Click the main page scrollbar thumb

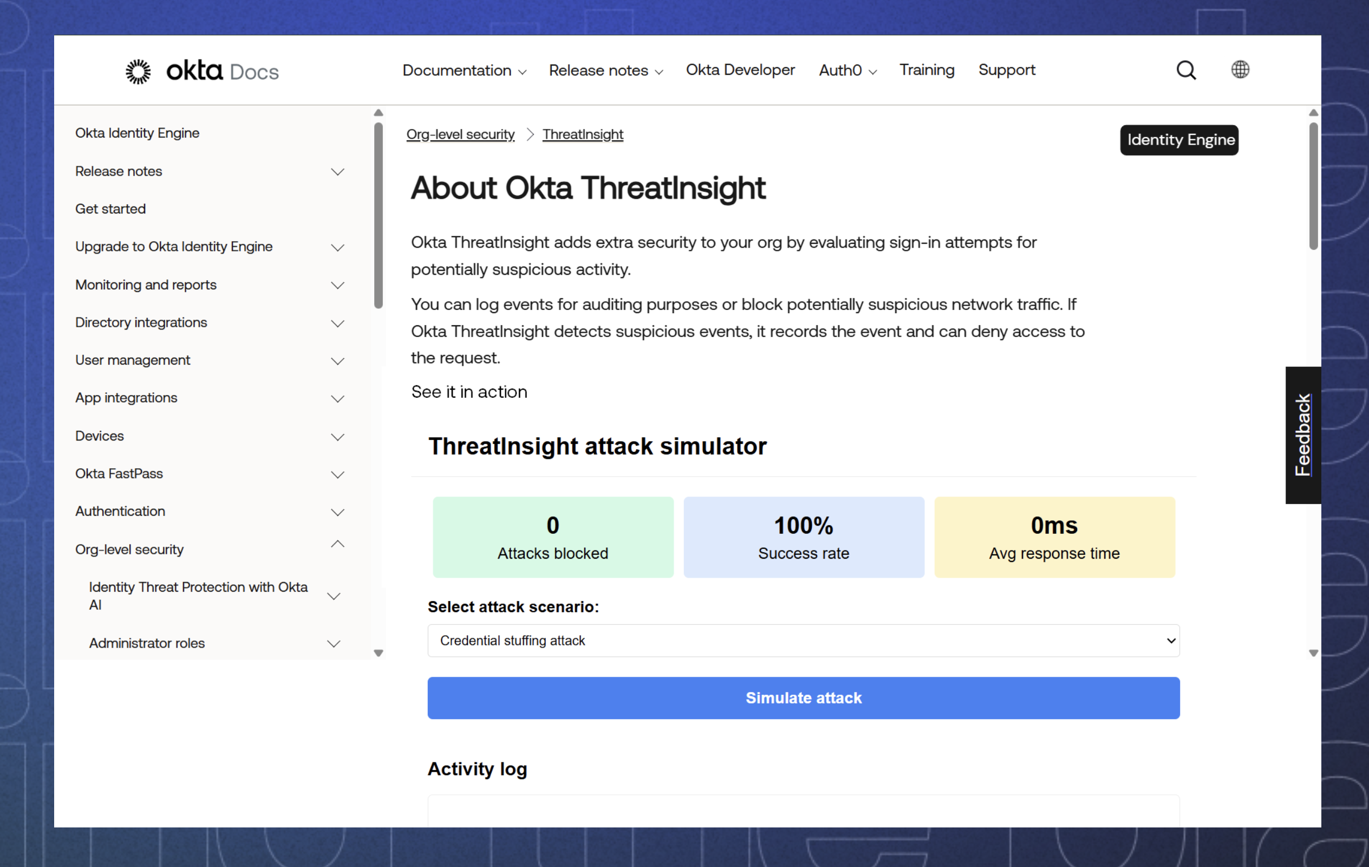tap(1313, 185)
